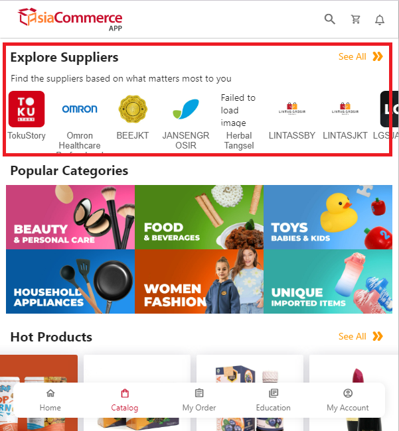This screenshot has width=399, height=431.
Task: Open the LINTASJKT supplier logo
Action: 345,109
